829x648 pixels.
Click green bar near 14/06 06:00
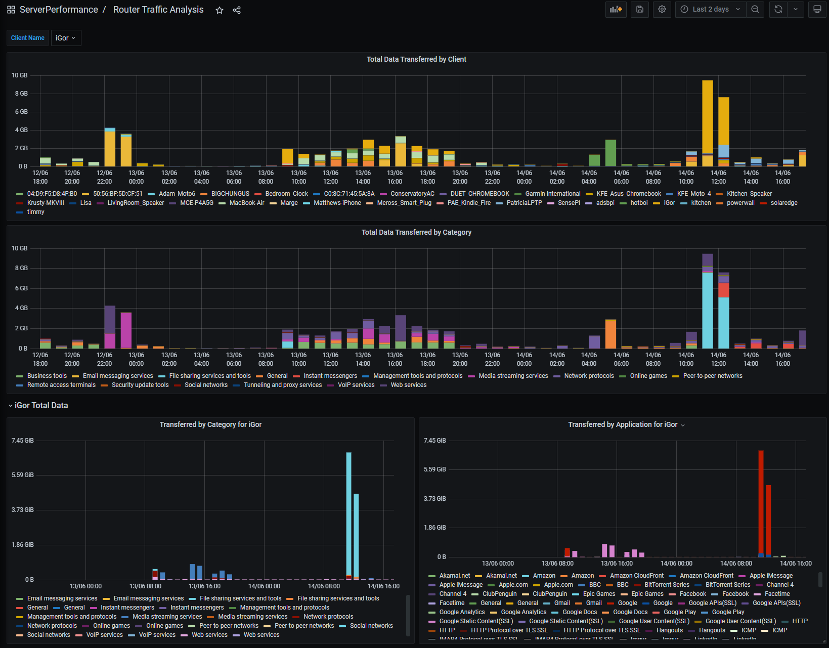610,152
